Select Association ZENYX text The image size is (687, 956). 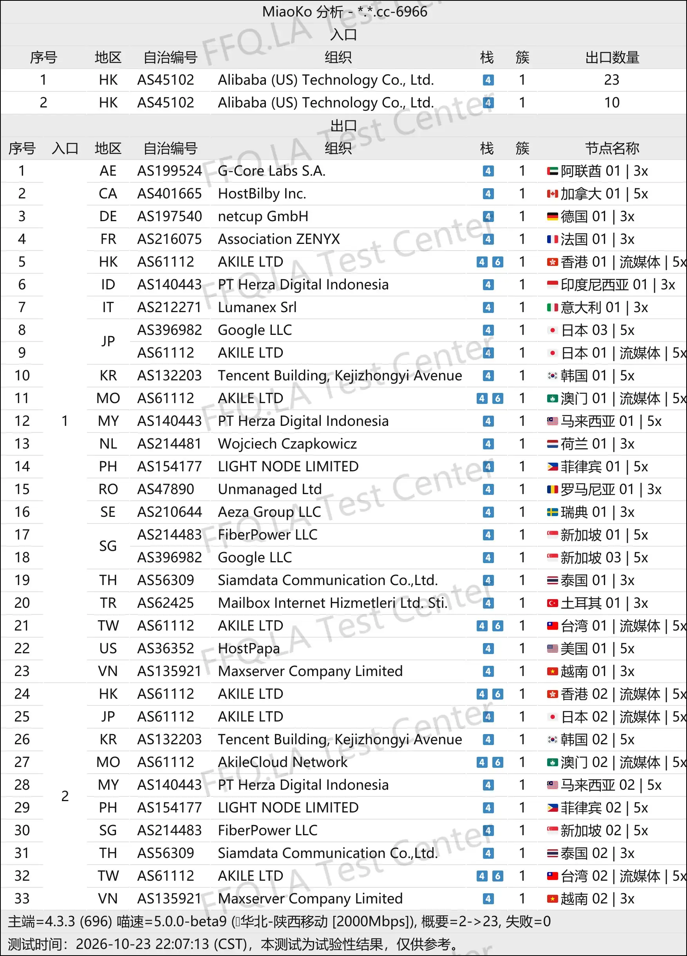278,240
